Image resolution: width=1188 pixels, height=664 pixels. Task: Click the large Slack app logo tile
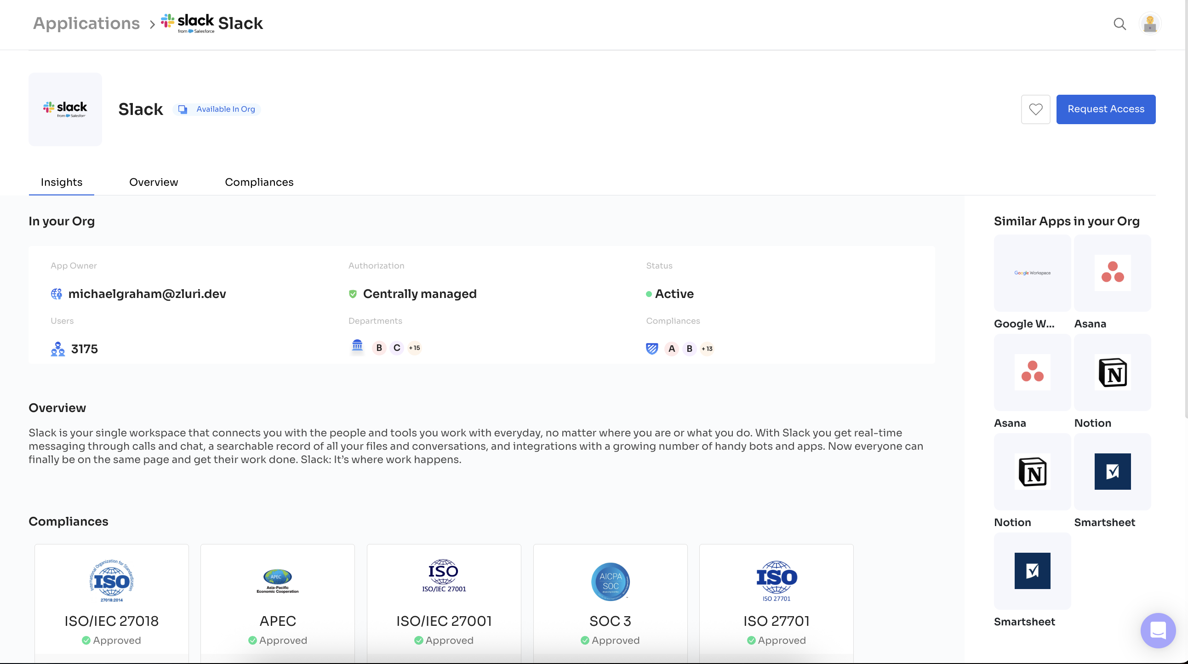[x=65, y=109]
